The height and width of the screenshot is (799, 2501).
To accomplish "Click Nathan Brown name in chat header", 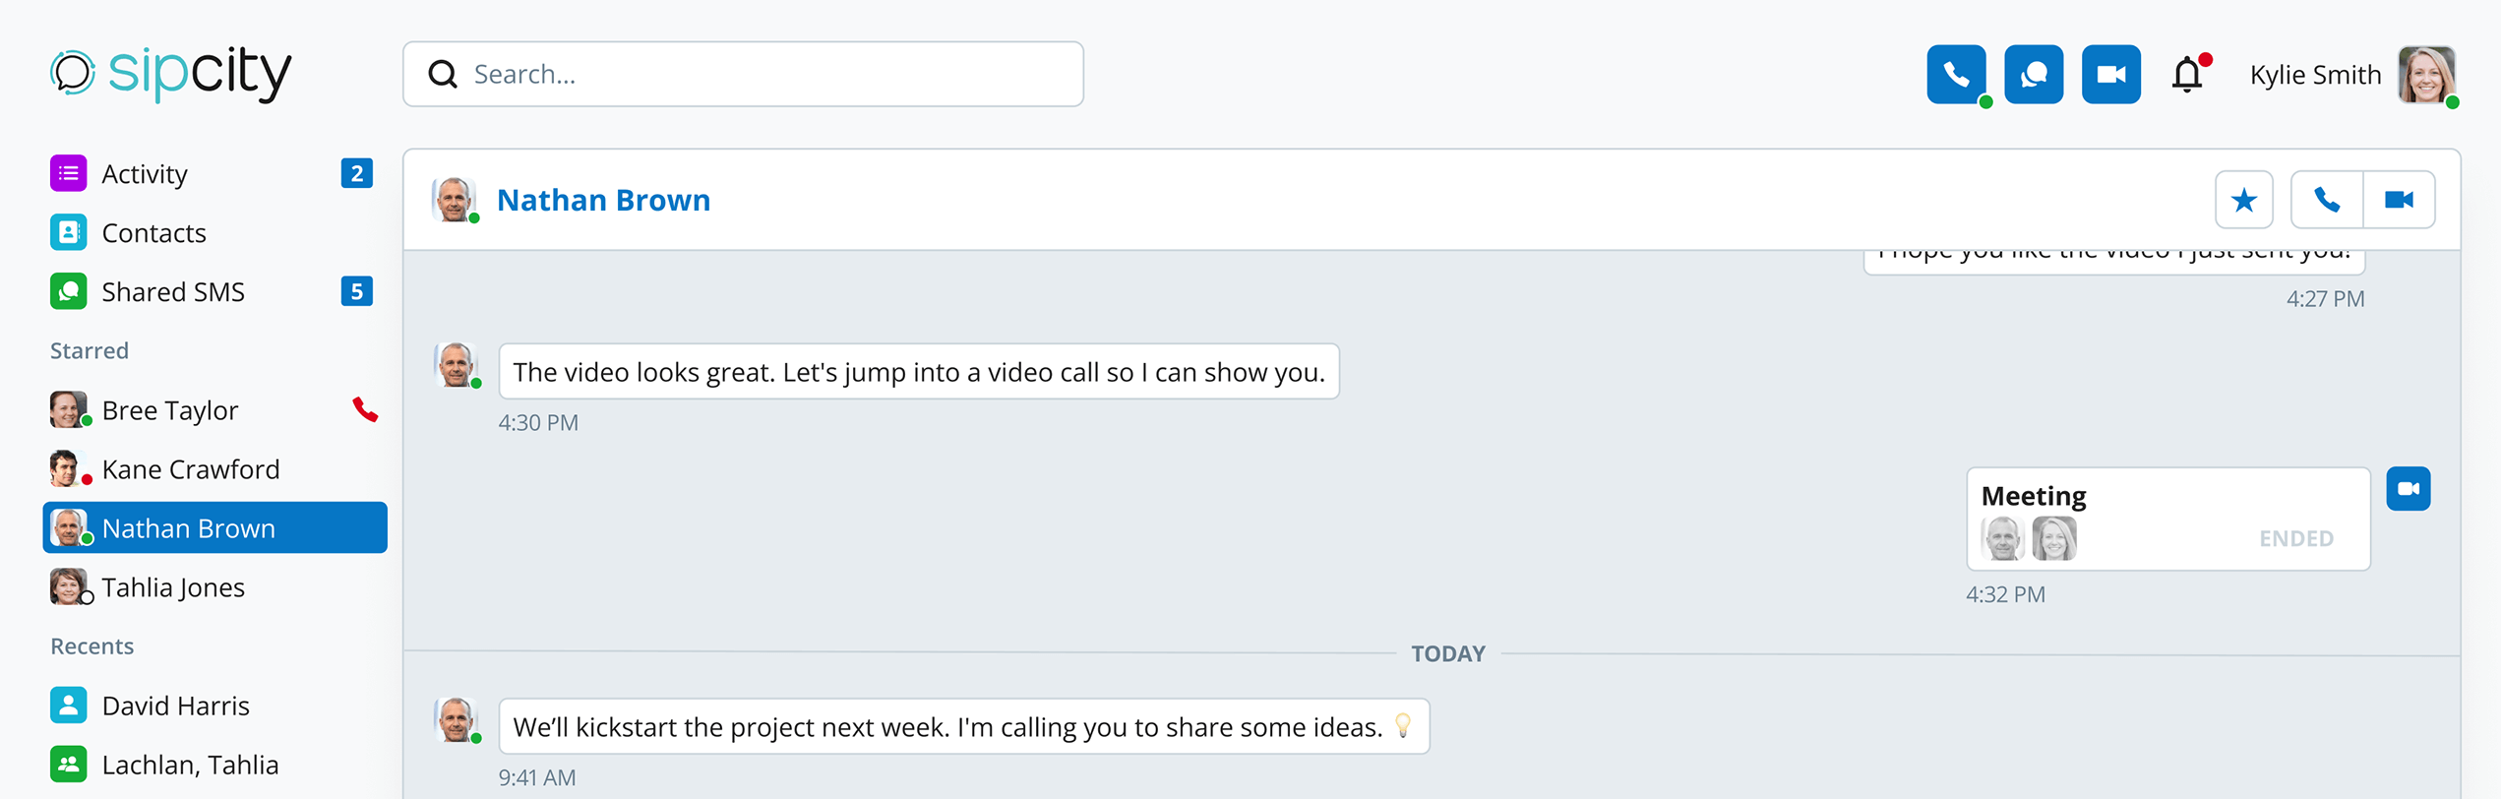I will point(603,200).
